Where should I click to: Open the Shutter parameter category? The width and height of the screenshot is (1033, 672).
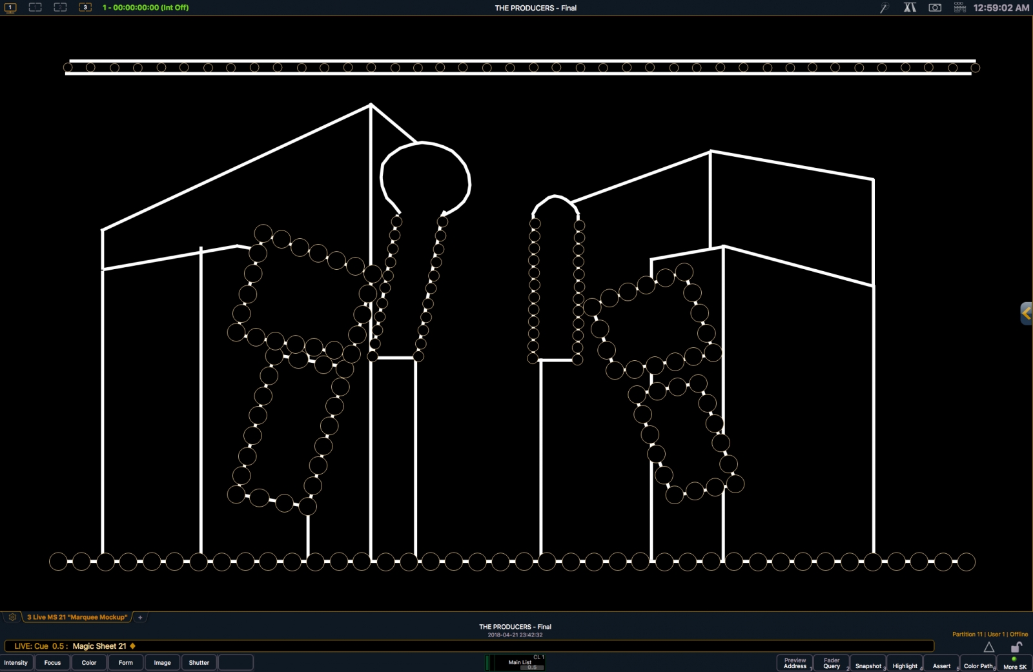pos(199,663)
